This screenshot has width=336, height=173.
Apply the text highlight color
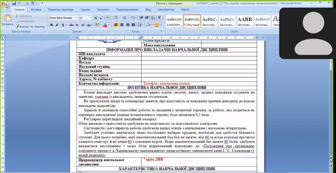click(97, 25)
